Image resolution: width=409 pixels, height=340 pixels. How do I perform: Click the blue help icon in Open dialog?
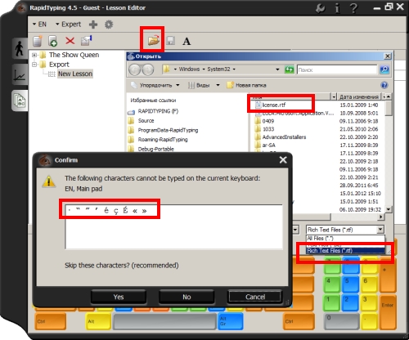(x=384, y=85)
